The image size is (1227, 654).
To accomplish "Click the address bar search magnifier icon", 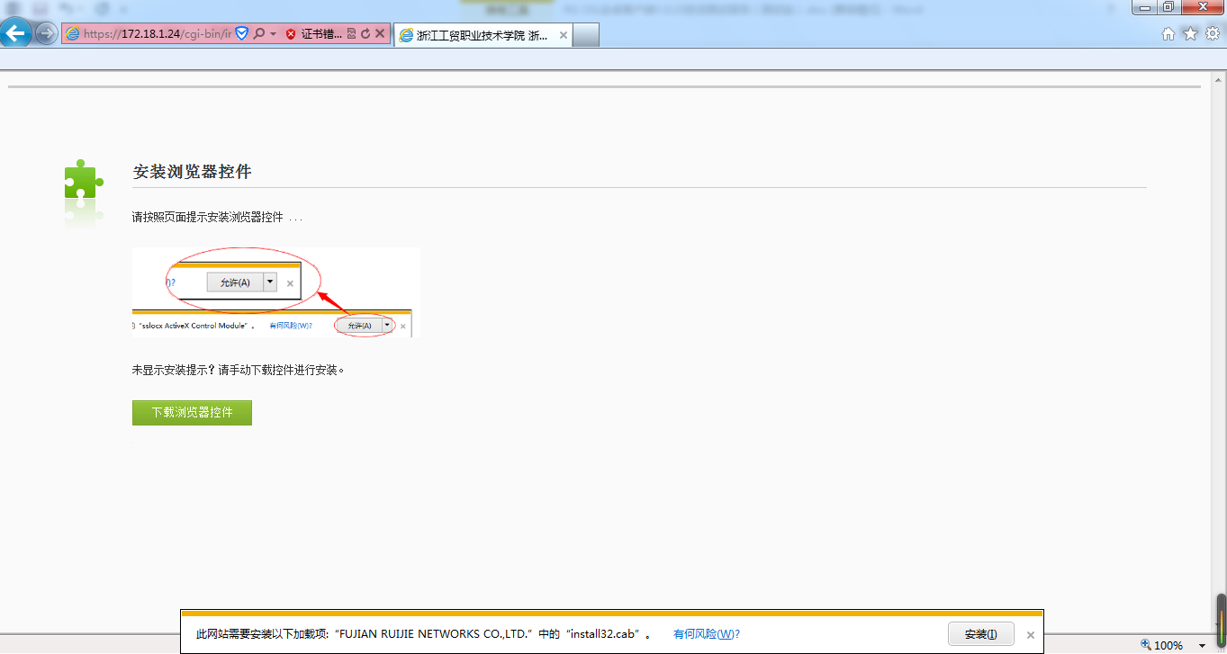I will coord(259,34).
